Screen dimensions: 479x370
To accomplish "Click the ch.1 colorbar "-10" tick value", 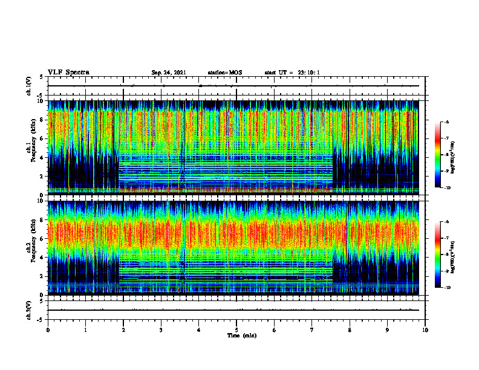I will point(447,188).
